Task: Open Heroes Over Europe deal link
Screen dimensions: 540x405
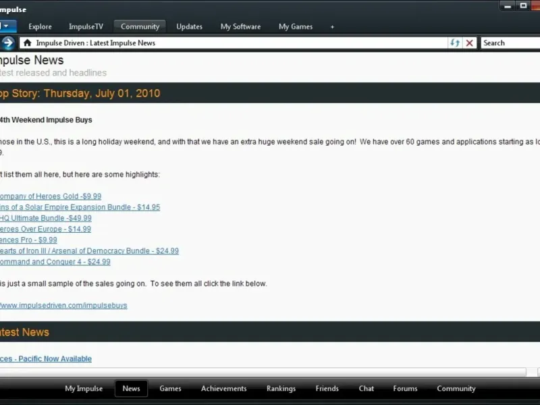Action: (x=45, y=229)
